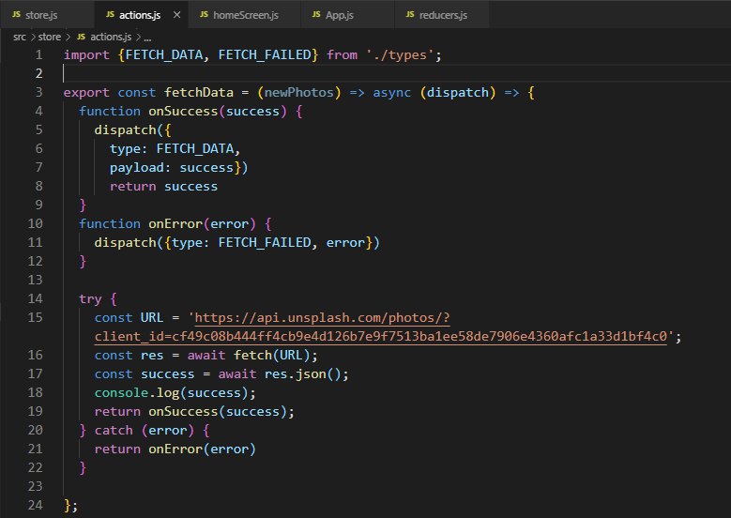Switch to the App.js tab

tap(347, 14)
